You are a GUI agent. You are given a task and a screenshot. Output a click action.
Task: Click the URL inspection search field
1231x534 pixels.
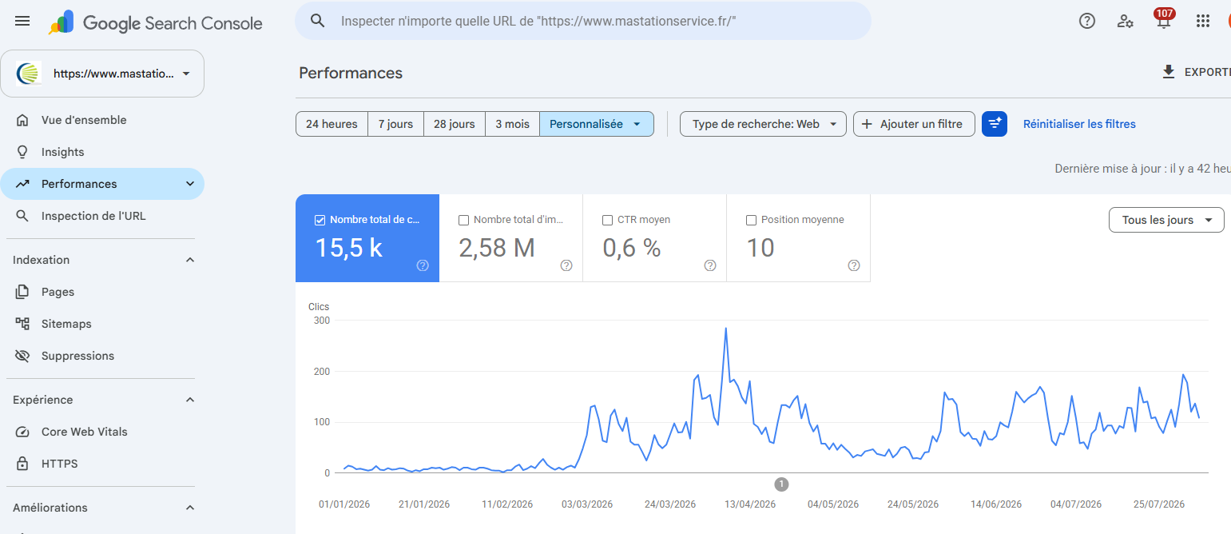(583, 21)
